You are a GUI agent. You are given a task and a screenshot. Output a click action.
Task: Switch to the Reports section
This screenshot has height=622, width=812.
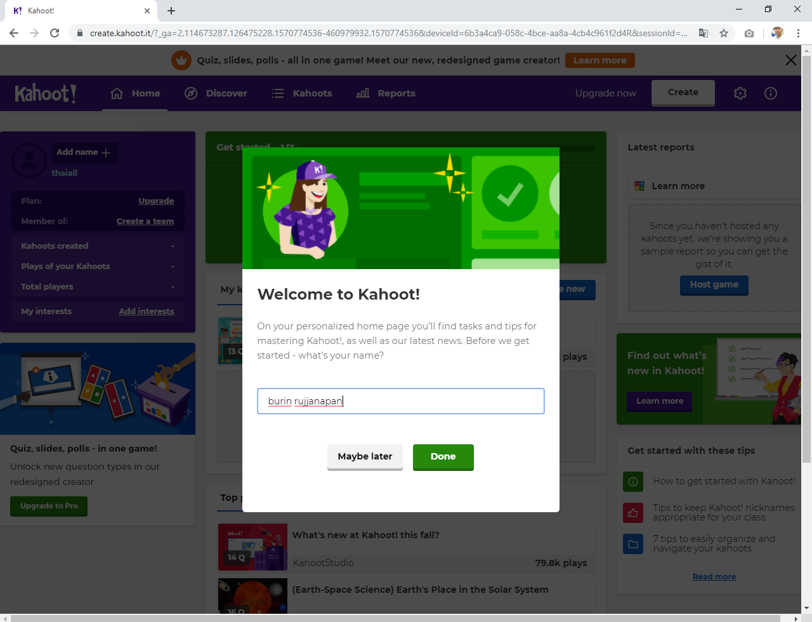click(386, 93)
